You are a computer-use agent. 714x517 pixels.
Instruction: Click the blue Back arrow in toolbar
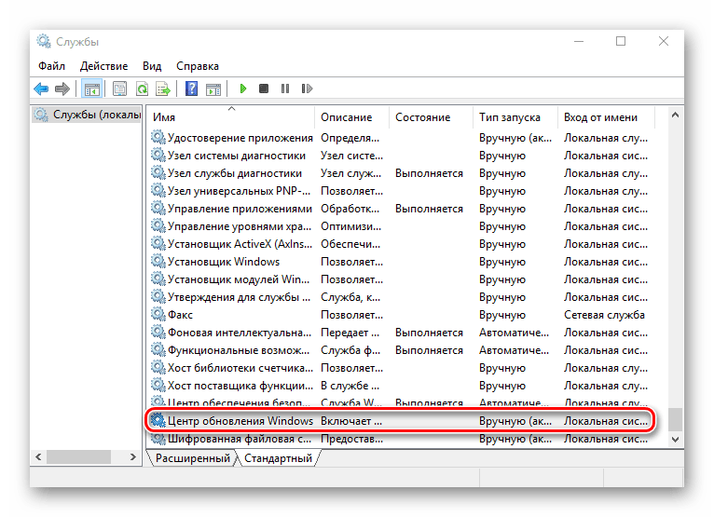point(41,88)
